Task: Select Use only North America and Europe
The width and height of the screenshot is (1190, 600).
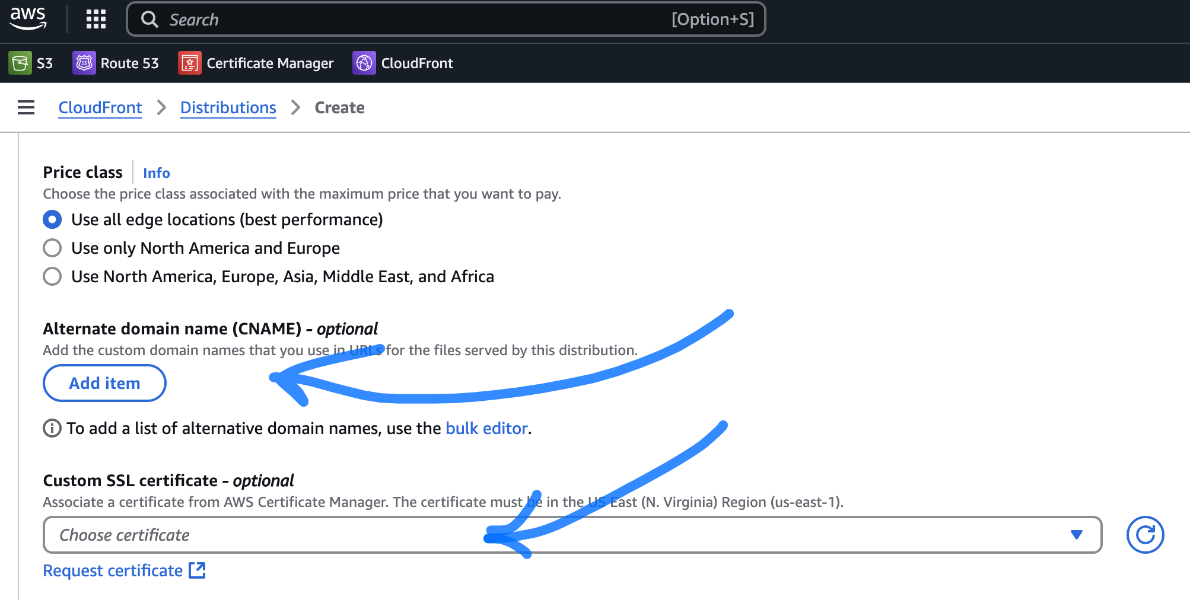Action: coord(52,248)
